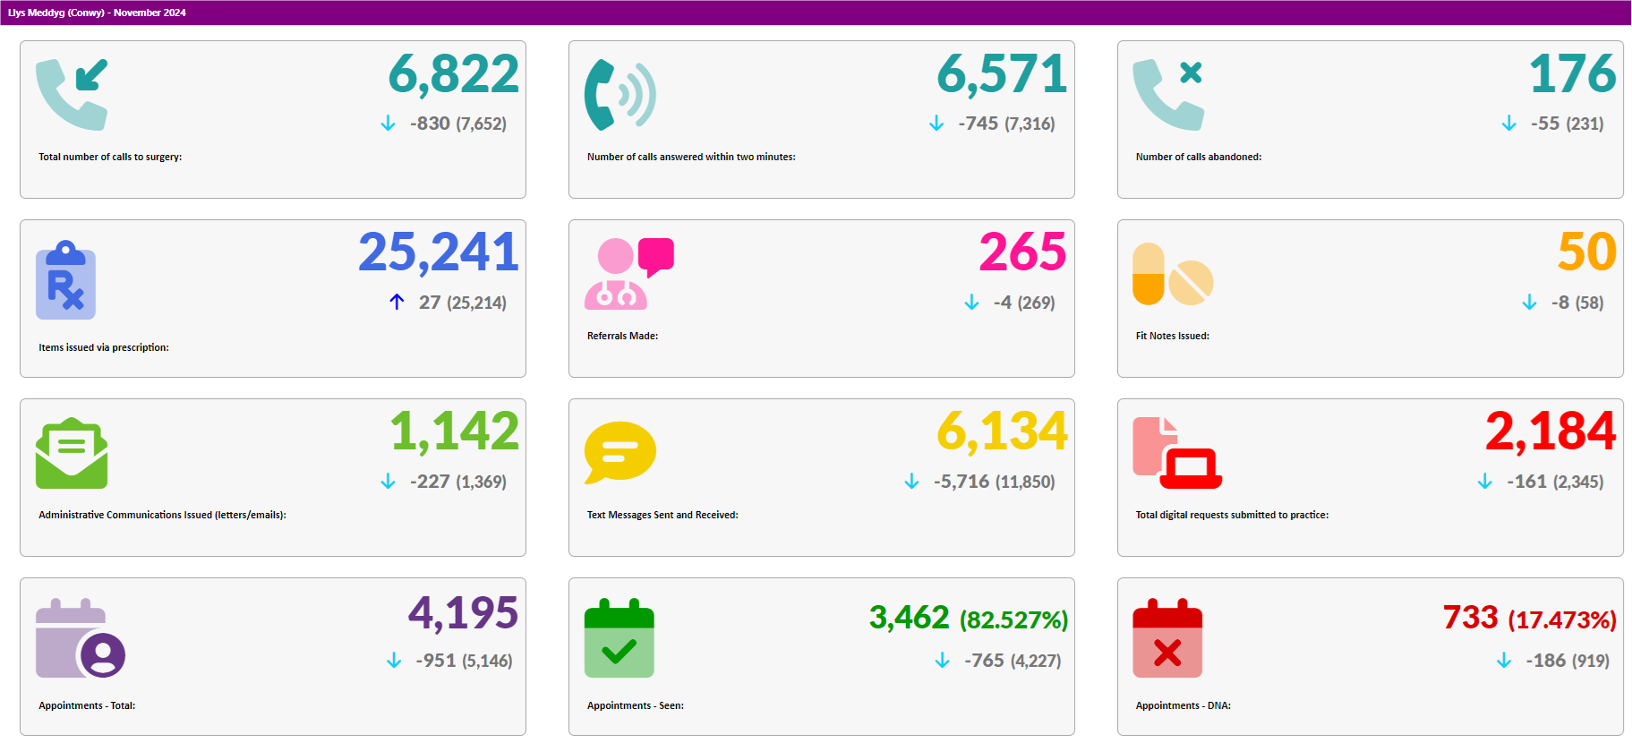
Task: Click the previous value (919) DNA appointments
Action: point(1591,662)
